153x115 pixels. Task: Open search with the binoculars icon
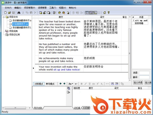point(19,13)
